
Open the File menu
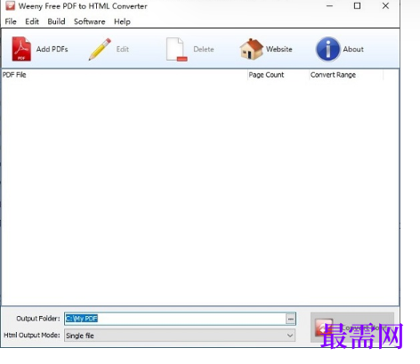pyautogui.click(x=11, y=21)
